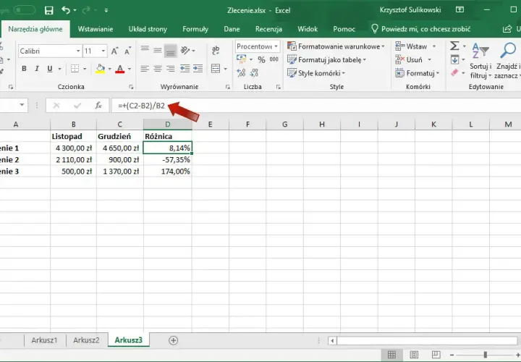521x362 pixels.
Task: Click the Clear eraser icon
Action: (x=454, y=72)
